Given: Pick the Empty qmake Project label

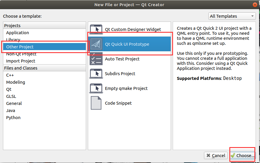Looking at the screenshot, I should [126, 88].
